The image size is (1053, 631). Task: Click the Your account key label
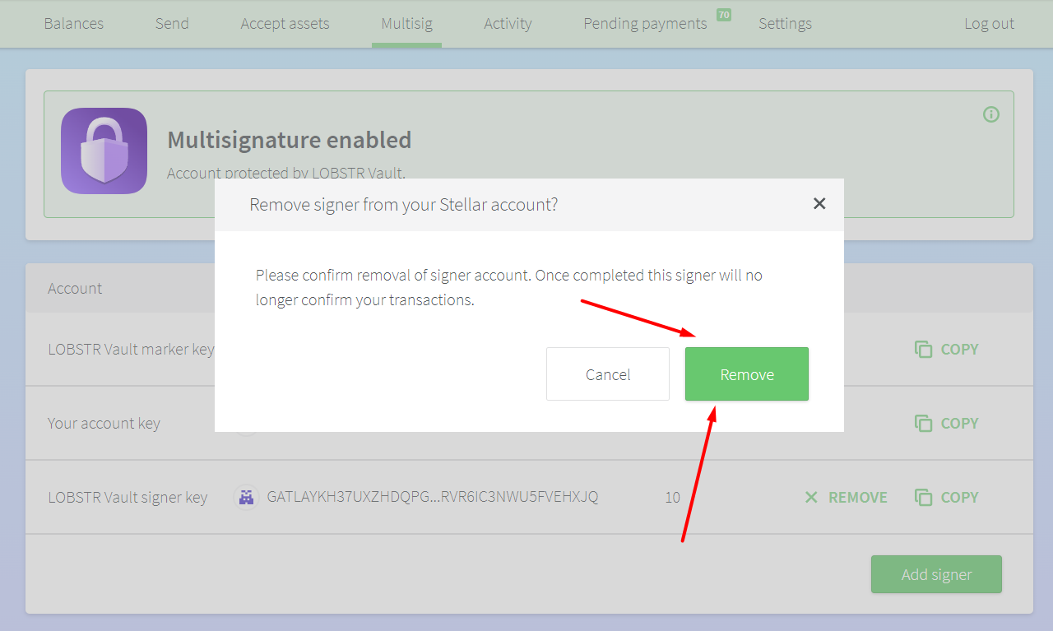[104, 423]
